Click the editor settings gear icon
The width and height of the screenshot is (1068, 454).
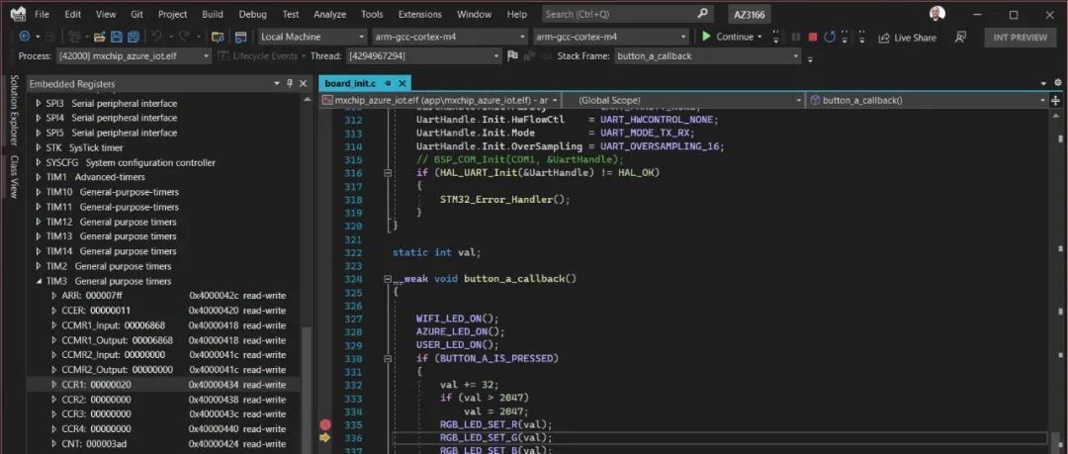tap(1058, 82)
